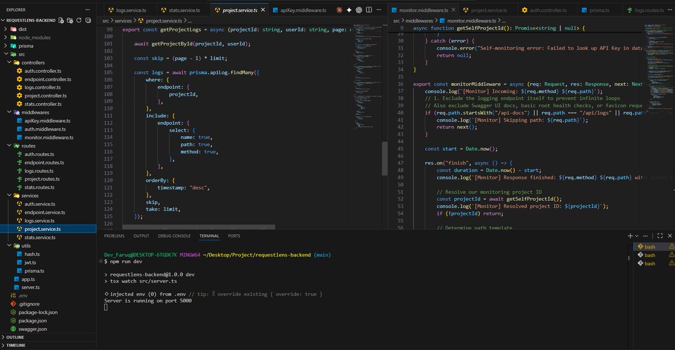675x350 pixels.
Task: Close the monitor.middleware.ts editor tab
Action: [454, 10]
